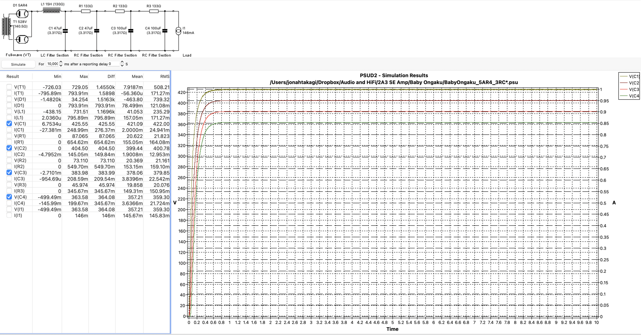Click the Simulate button
The width and height of the screenshot is (641, 335).
click(x=18, y=64)
